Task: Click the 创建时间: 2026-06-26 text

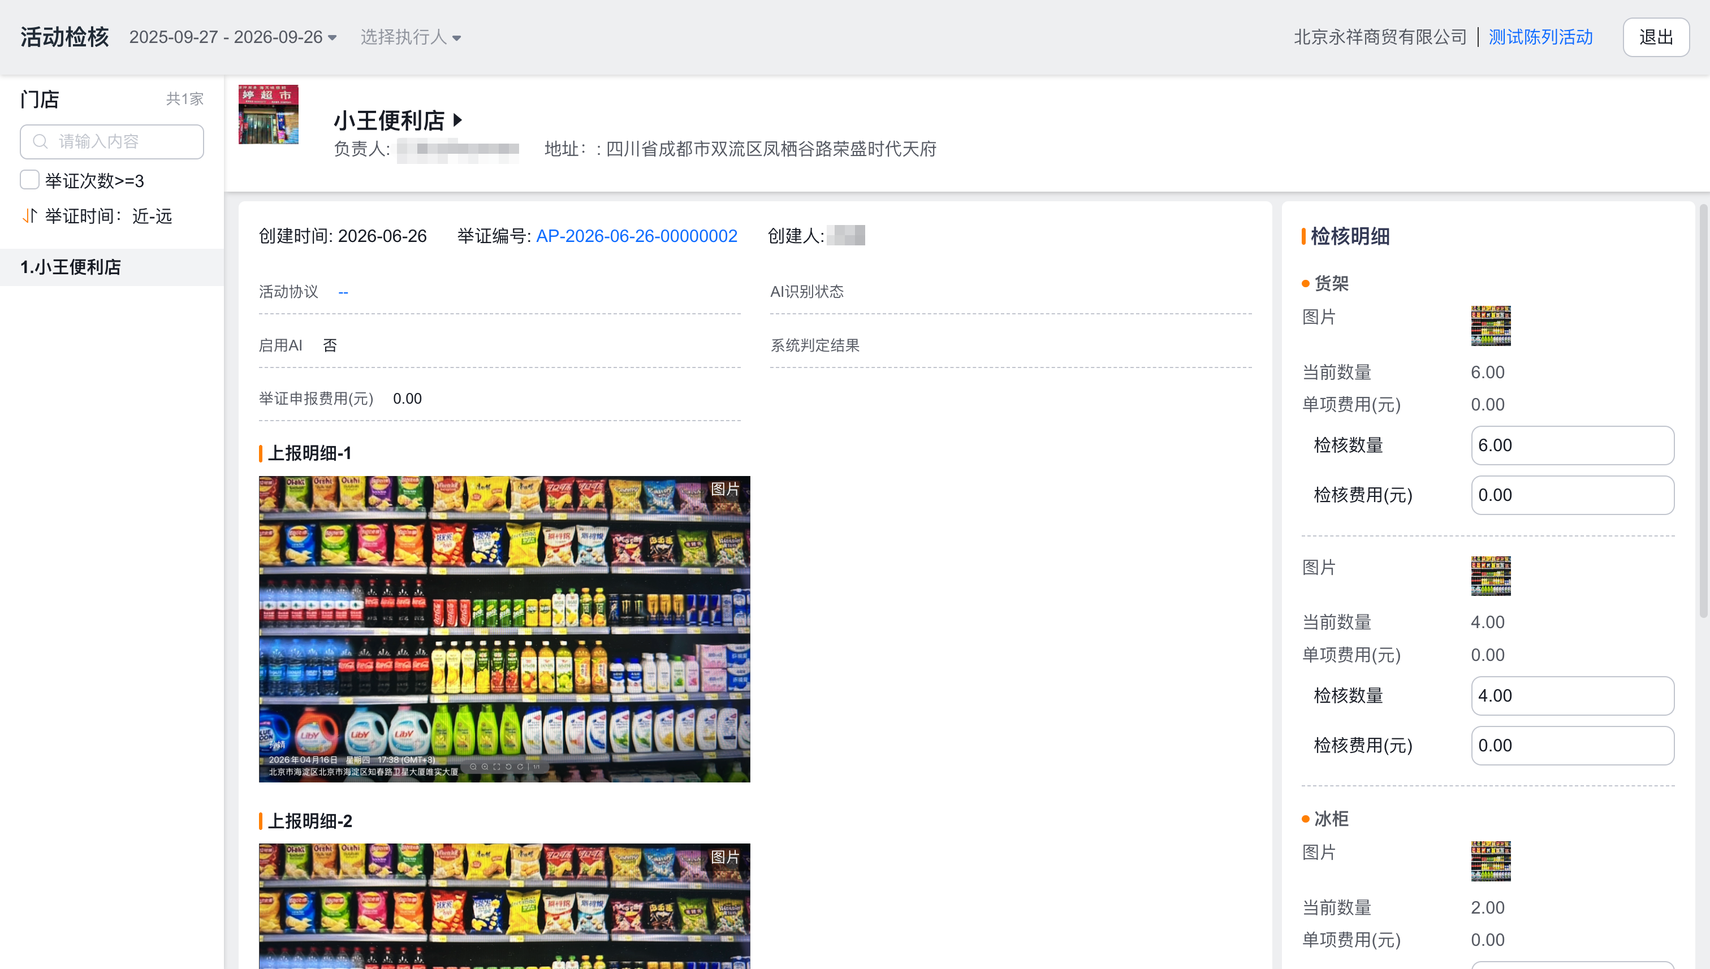Action: tap(343, 236)
